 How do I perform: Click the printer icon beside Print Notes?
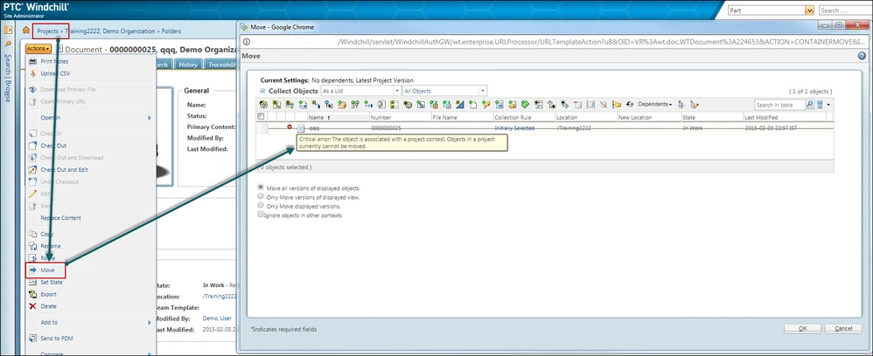[x=32, y=61]
